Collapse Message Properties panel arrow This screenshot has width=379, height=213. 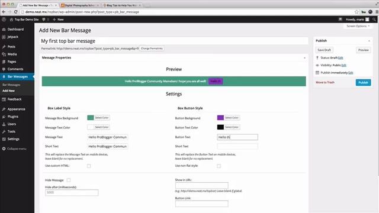coord(304,58)
